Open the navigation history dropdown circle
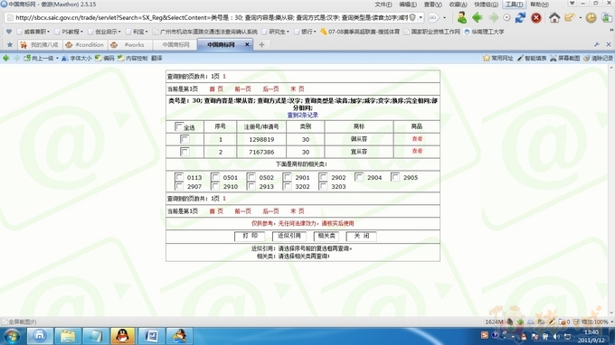Viewport: 615px width, 345px height. tap(506, 18)
